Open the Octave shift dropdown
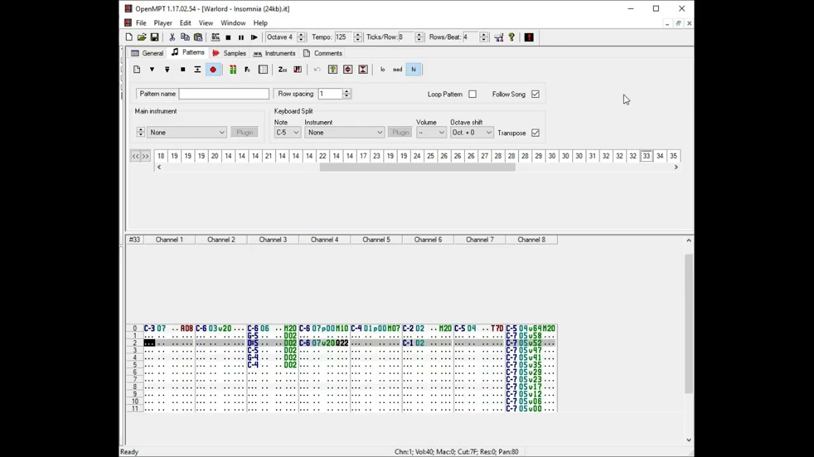 click(472, 133)
